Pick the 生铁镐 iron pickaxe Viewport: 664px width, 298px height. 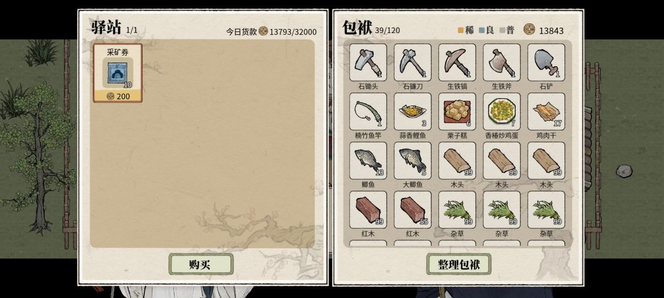457,63
